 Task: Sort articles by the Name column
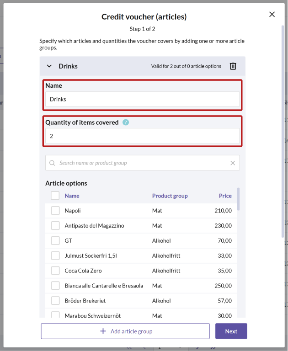[72, 196]
